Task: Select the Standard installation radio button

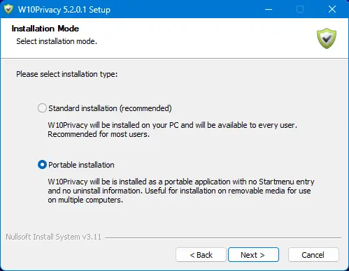Action: point(42,108)
